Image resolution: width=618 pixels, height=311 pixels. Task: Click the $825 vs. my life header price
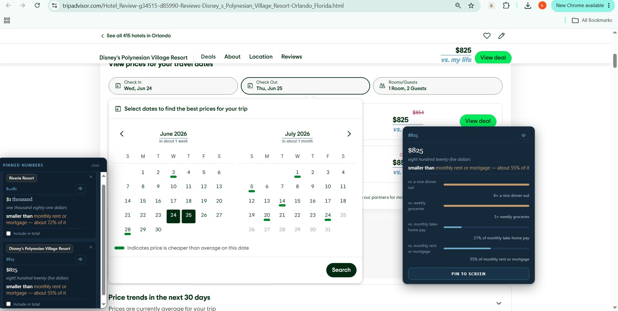click(456, 55)
